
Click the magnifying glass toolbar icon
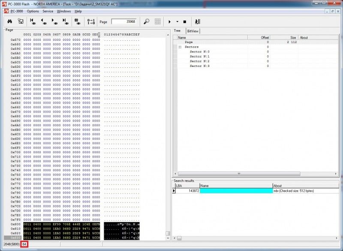click(146, 21)
